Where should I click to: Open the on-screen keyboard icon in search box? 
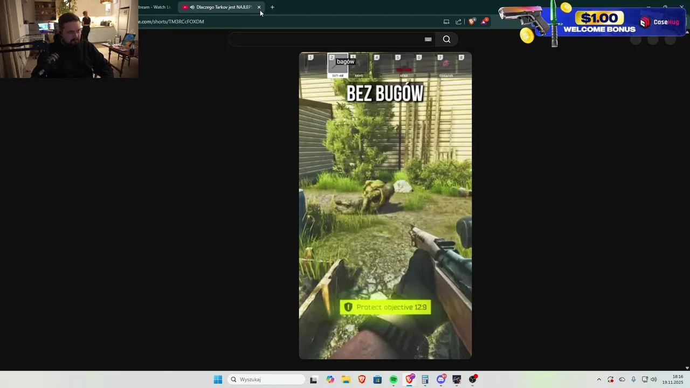(428, 39)
